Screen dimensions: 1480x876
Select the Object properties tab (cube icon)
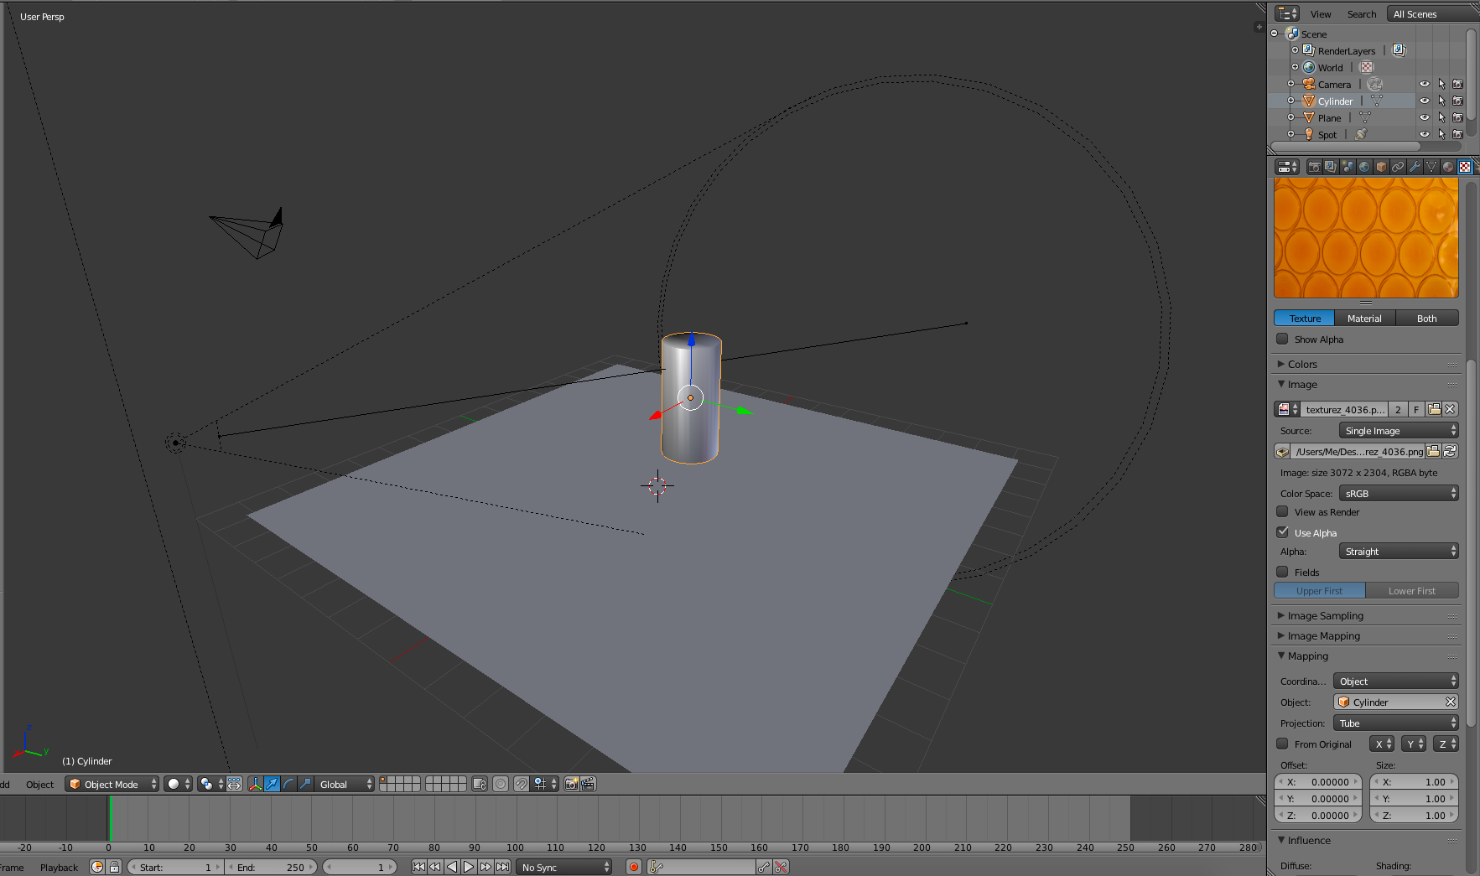point(1382,166)
